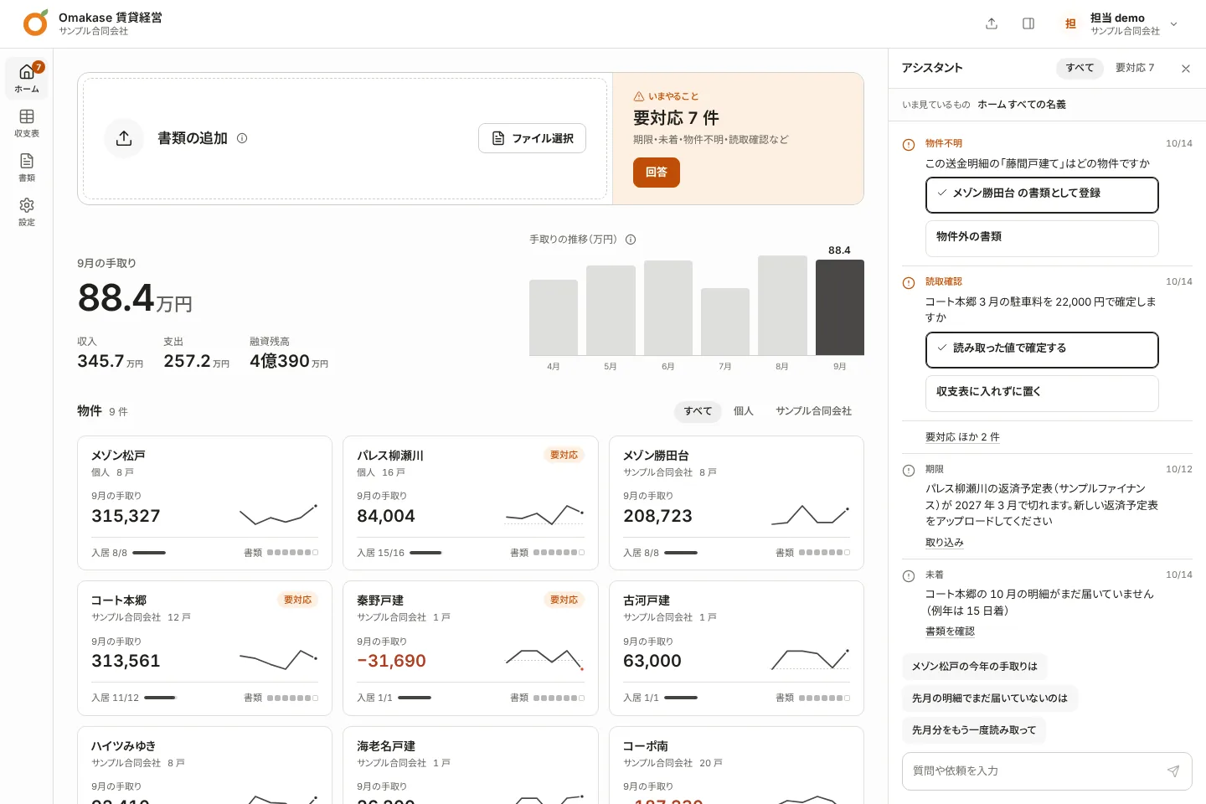This screenshot has width=1206, height=804.
Task: Select the 個人 property filter
Action: point(744,411)
